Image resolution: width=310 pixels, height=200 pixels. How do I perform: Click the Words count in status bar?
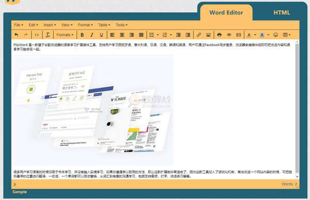coord(289,184)
